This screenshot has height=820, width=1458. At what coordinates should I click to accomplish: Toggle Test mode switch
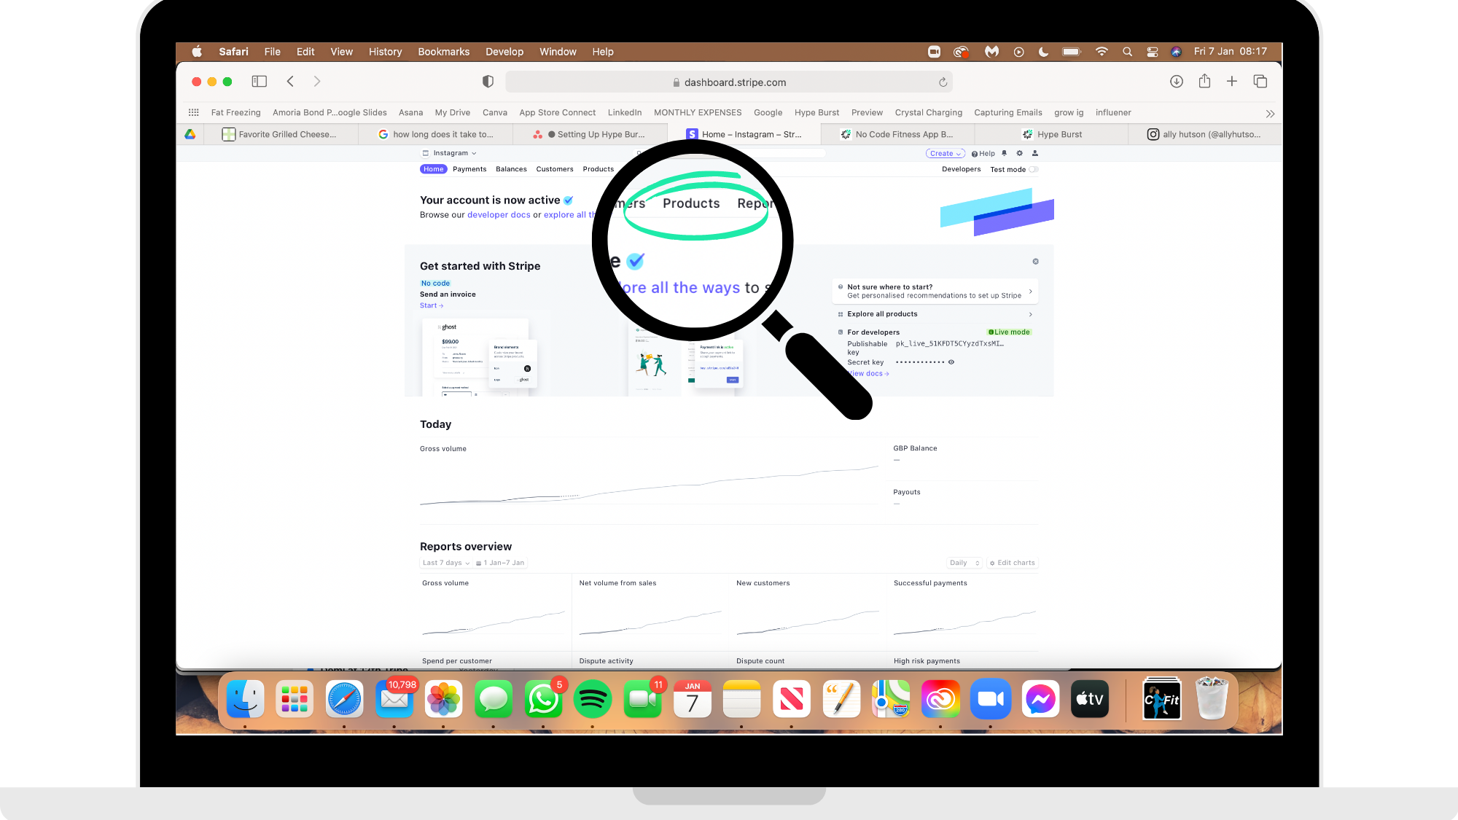pos(1033,169)
